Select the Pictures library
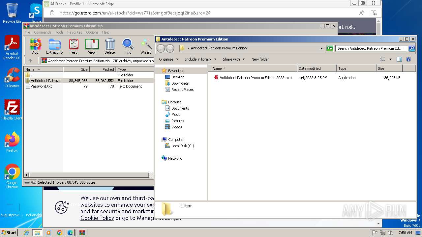Image resolution: width=422 pixels, height=237 pixels. coord(178,121)
